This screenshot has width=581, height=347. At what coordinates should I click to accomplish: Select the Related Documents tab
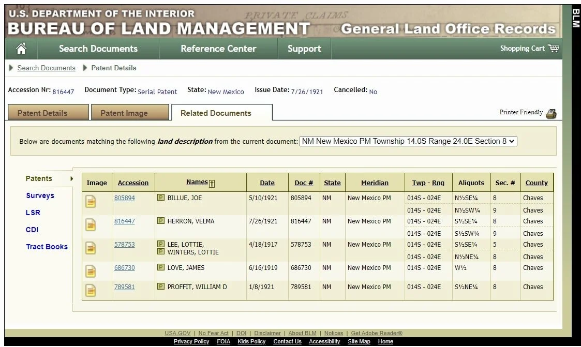[x=221, y=112]
